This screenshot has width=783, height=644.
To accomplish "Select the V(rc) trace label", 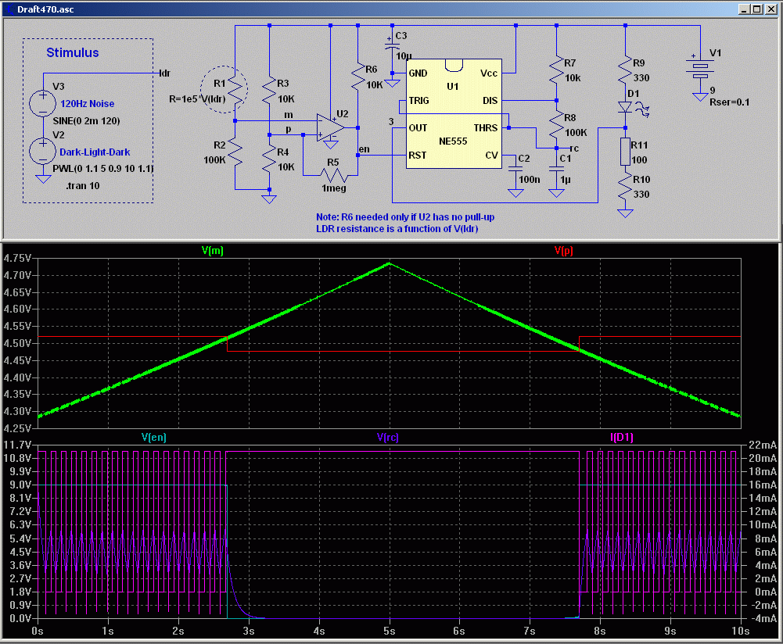I will tap(387, 437).
